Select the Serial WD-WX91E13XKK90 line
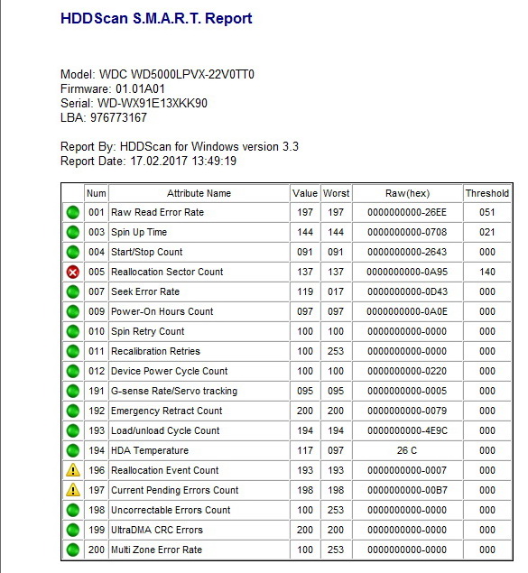The image size is (528, 573). [x=134, y=103]
